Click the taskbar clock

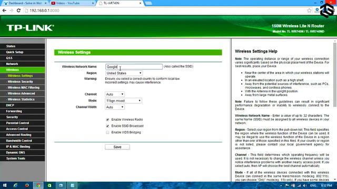pos(326,185)
